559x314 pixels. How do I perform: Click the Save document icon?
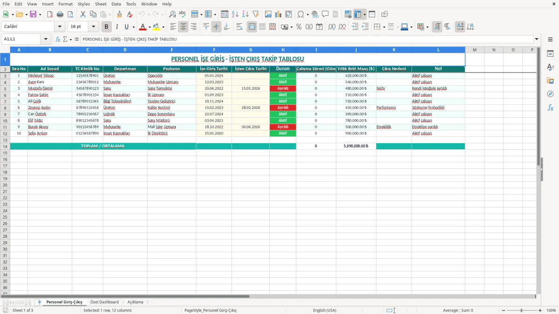point(33,14)
